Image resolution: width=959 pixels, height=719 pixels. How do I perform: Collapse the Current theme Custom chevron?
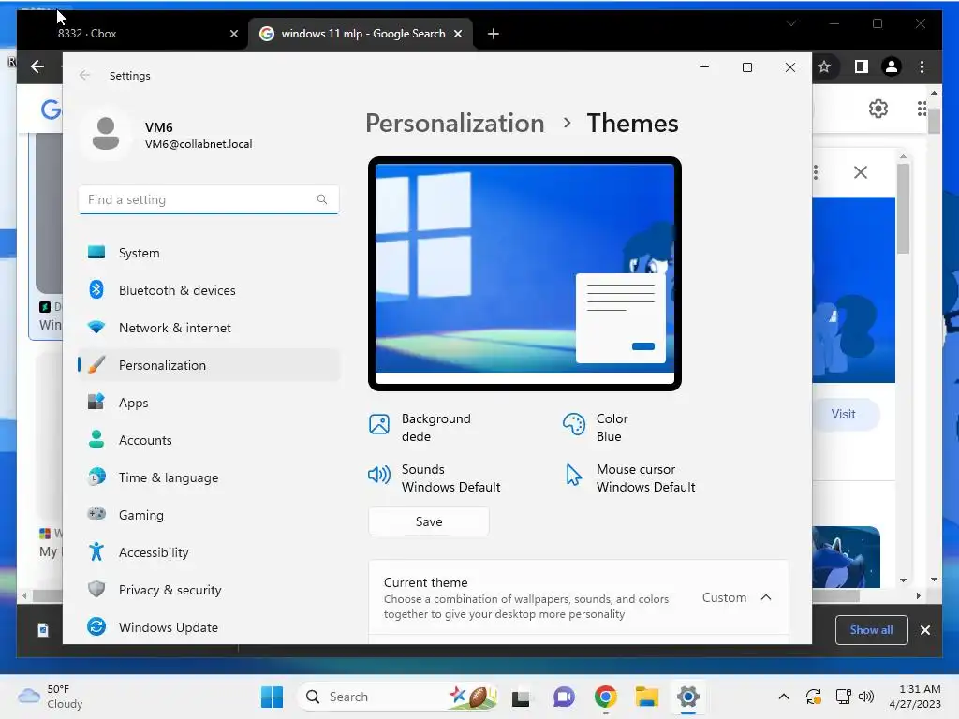point(766,597)
